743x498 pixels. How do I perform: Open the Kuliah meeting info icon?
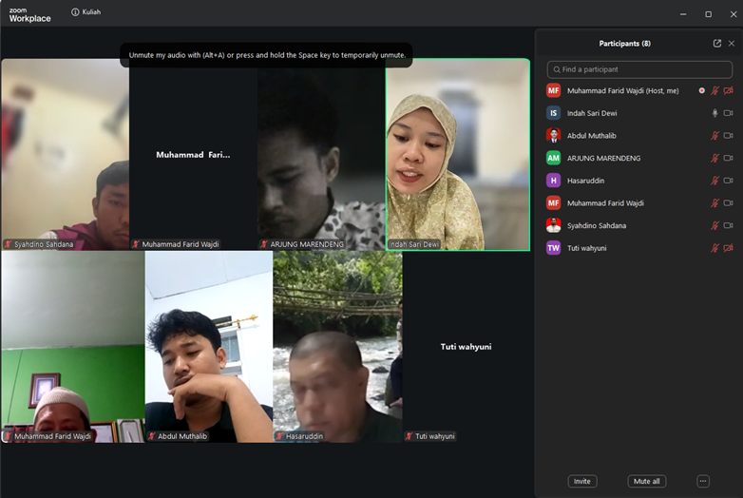click(x=75, y=12)
